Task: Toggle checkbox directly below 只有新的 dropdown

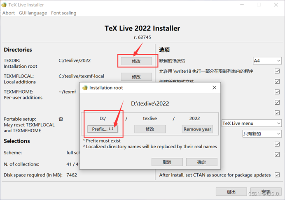Action: click(x=277, y=144)
